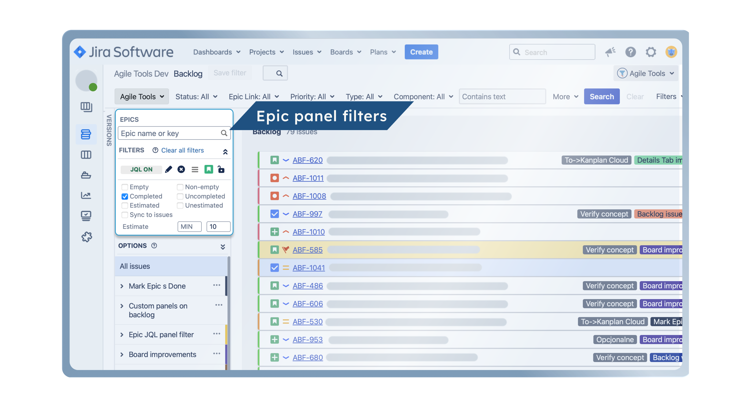Image resolution: width=751 pixels, height=407 pixels.
Task: Click the plus improvement icon on ABF-1010
Action: [x=274, y=232]
